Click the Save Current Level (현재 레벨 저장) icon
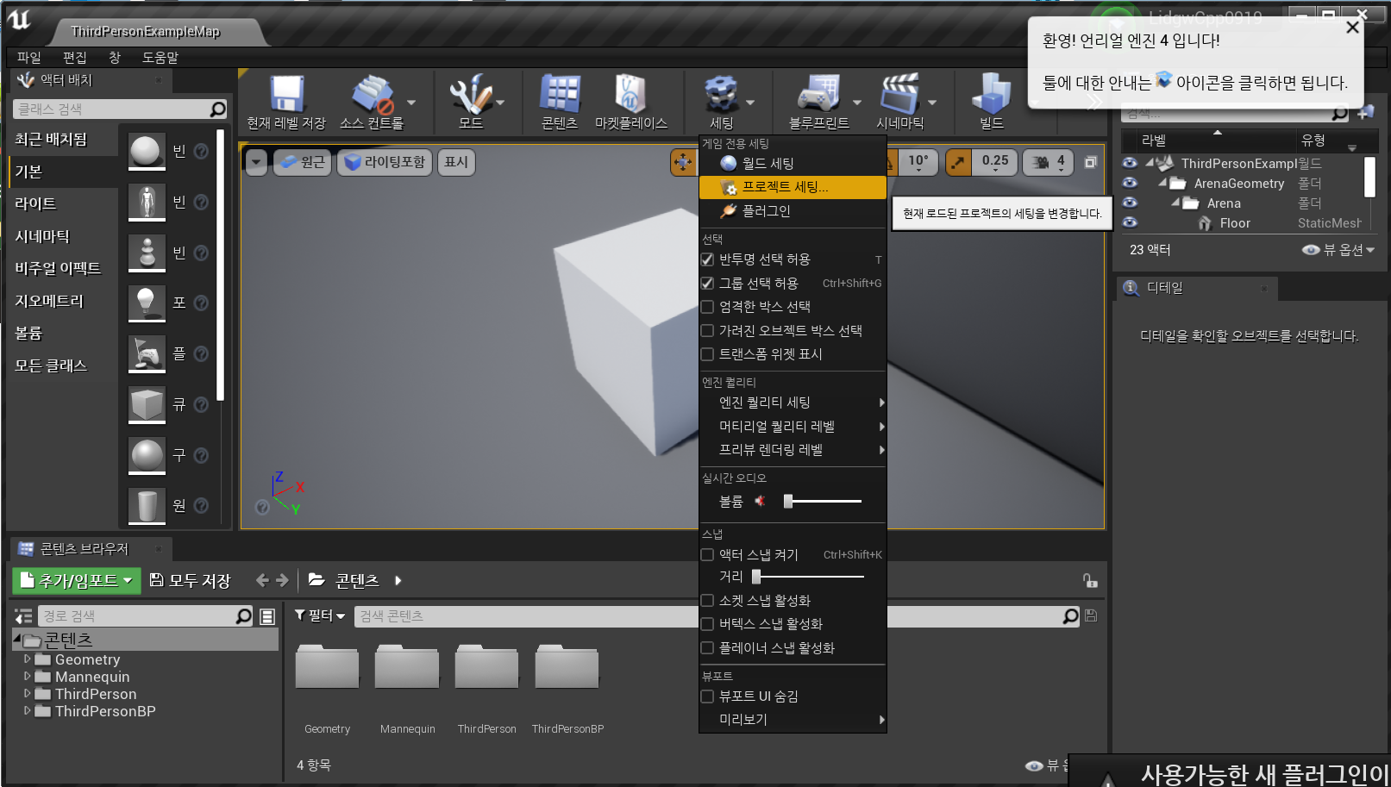This screenshot has height=787, width=1391. click(x=287, y=93)
